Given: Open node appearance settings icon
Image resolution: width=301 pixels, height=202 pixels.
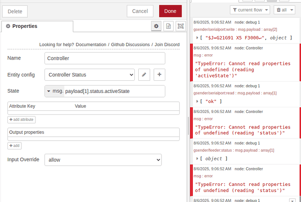Looking at the screenshot, I should click(x=180, y=26).
